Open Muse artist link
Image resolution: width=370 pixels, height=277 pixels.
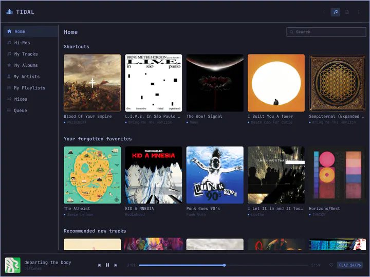(194, 122)
